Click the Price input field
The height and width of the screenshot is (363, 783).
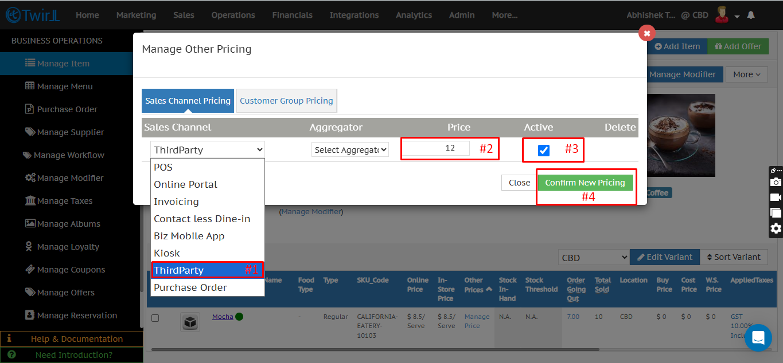(x=436, y=148)
